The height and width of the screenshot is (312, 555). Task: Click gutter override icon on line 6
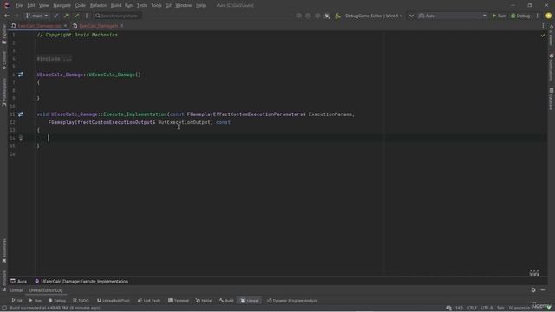[x=21, y=75]
